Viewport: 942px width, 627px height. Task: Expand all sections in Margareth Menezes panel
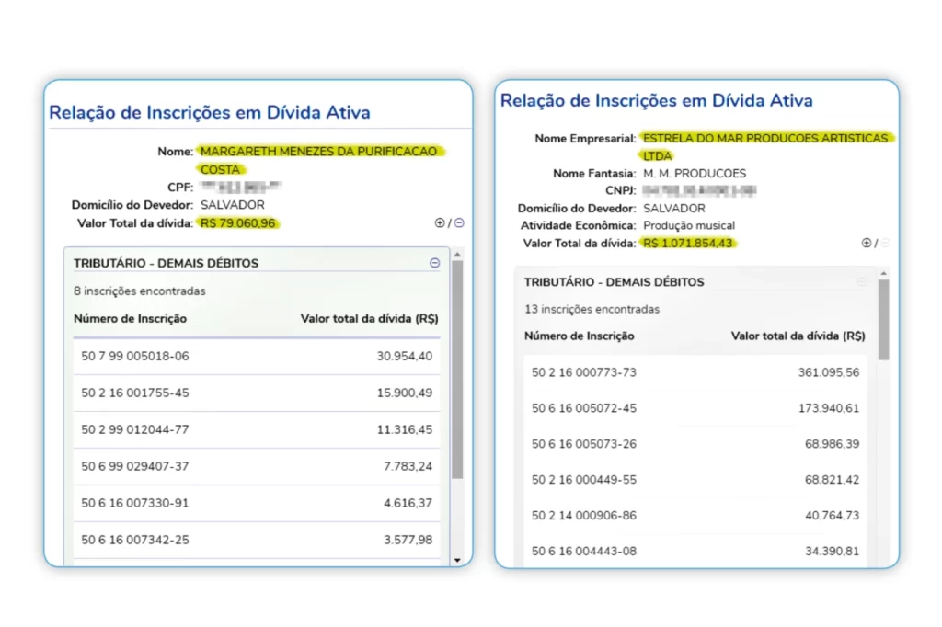tap(440, 223)
